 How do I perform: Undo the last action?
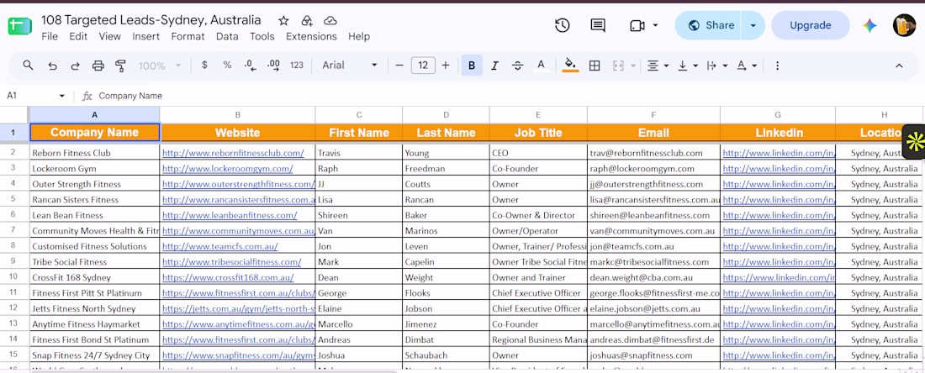(52, 66)
